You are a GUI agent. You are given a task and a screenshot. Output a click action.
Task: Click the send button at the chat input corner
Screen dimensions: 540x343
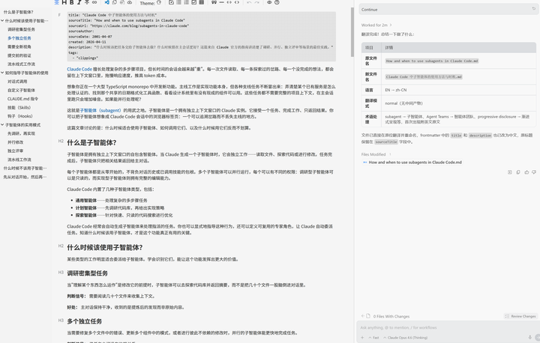pyautogui.click(x=538, y=338)
